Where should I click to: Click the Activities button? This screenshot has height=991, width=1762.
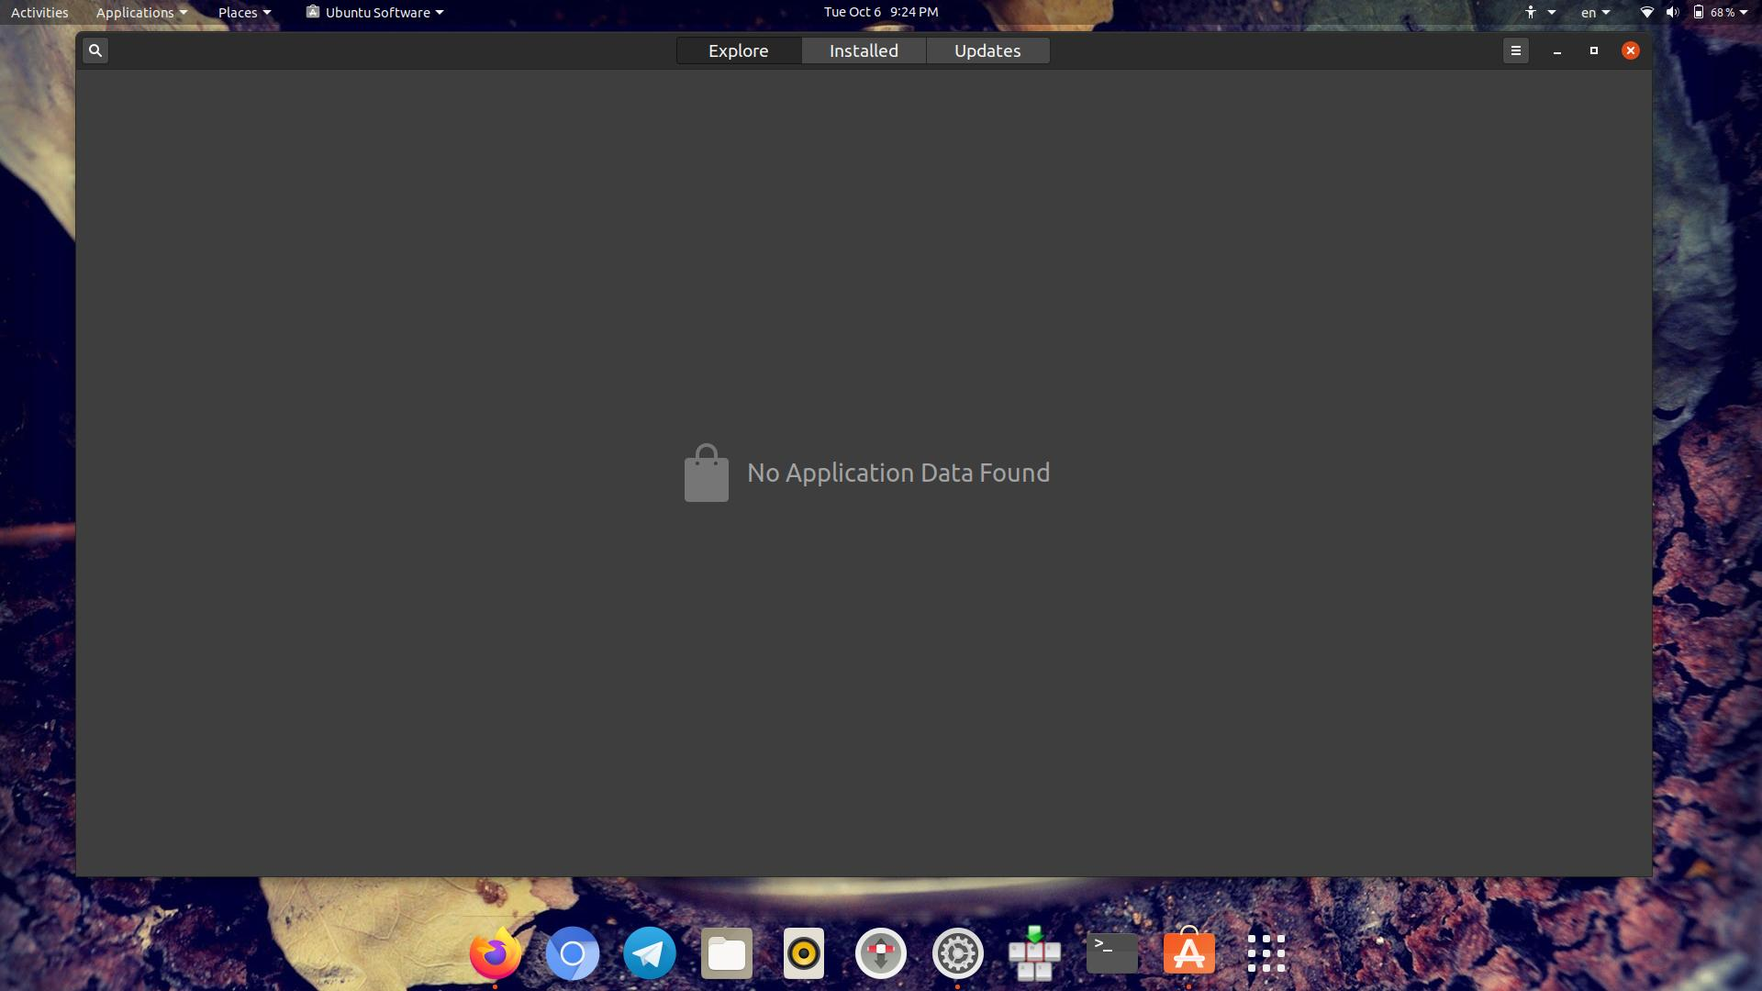click(39, 12)
